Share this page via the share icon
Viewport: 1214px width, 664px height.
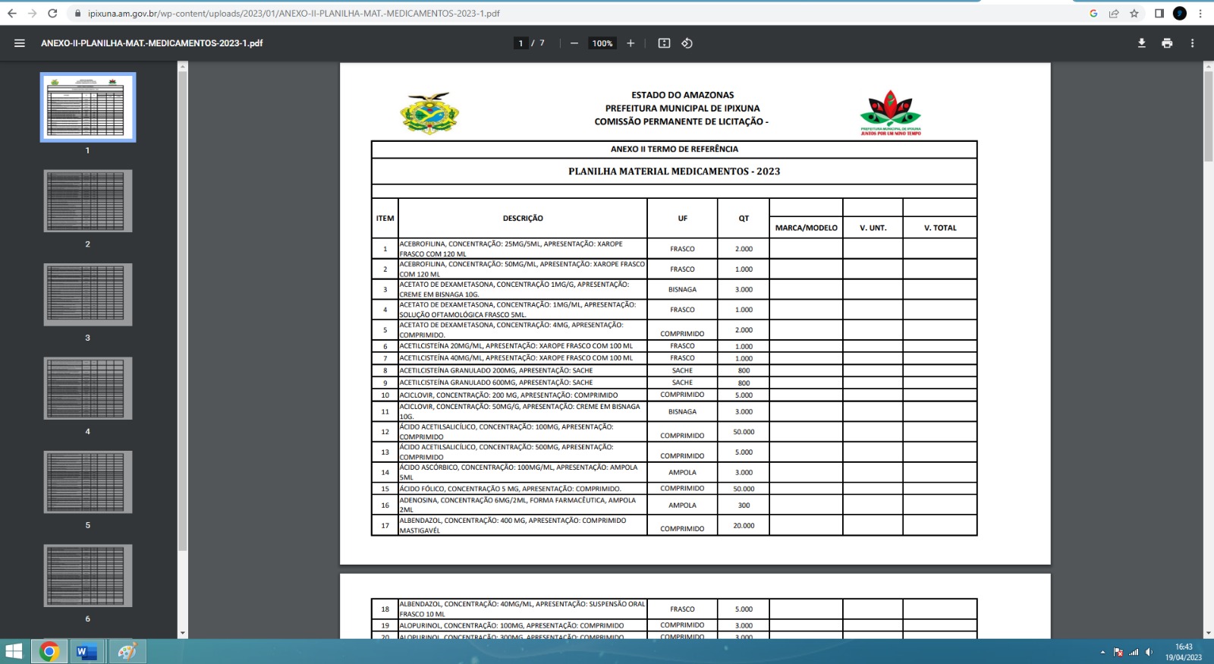(1114, 13)
